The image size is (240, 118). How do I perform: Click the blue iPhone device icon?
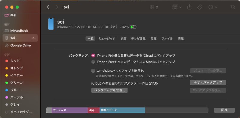[x=51, y=24]
